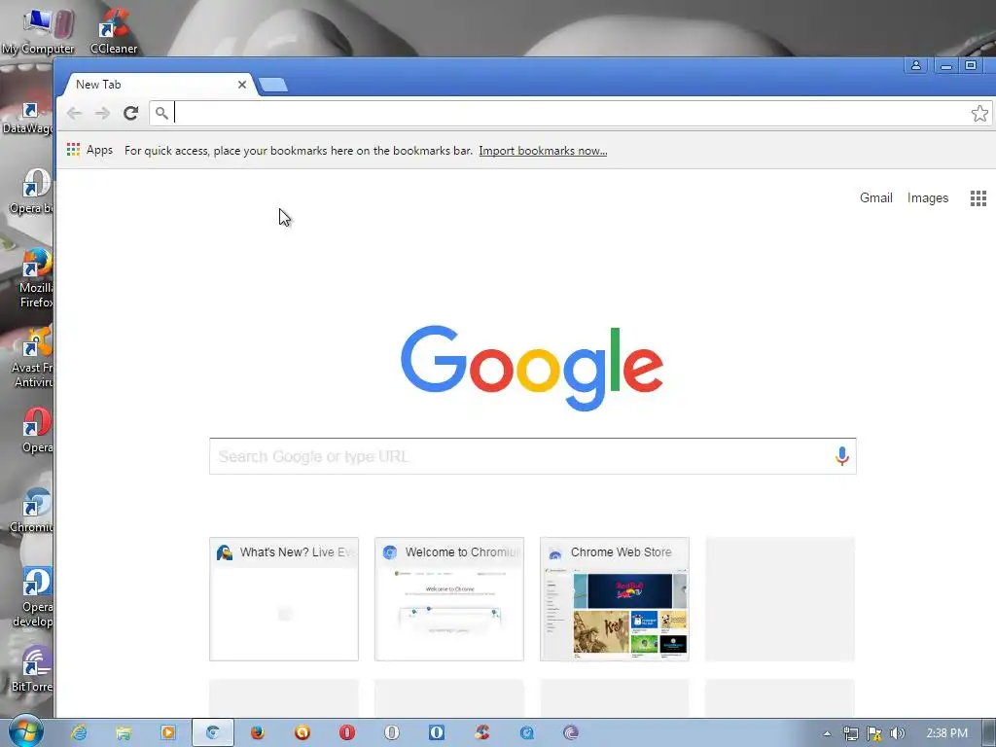996x747 pixels.
Task: Open a new tab using the new-tab button
Action: (x=273, y=85)
